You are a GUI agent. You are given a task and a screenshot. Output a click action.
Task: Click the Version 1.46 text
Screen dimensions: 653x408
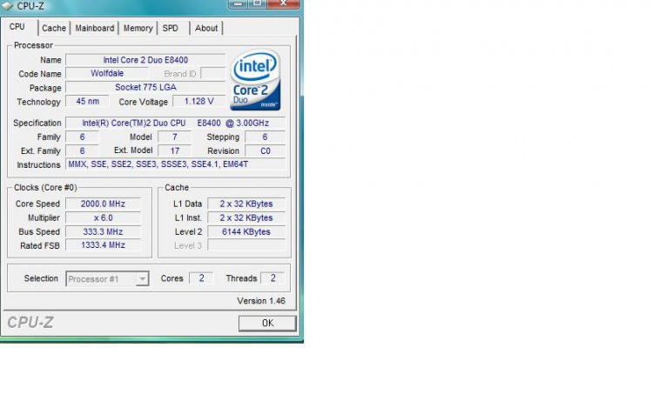pos(261,301)
